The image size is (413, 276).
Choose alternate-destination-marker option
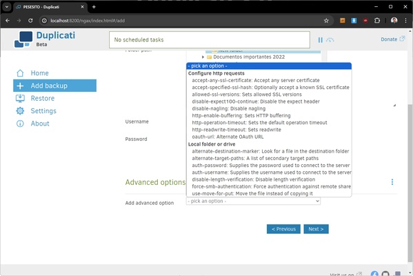click(x=270, y=151)
